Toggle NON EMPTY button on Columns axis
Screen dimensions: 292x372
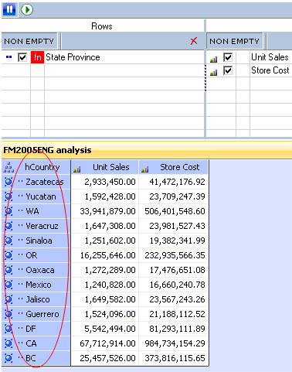coord(234,41)
